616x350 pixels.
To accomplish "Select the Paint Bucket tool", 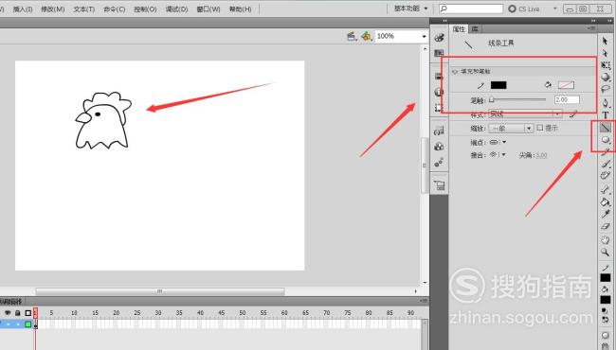I will [606, 202].
